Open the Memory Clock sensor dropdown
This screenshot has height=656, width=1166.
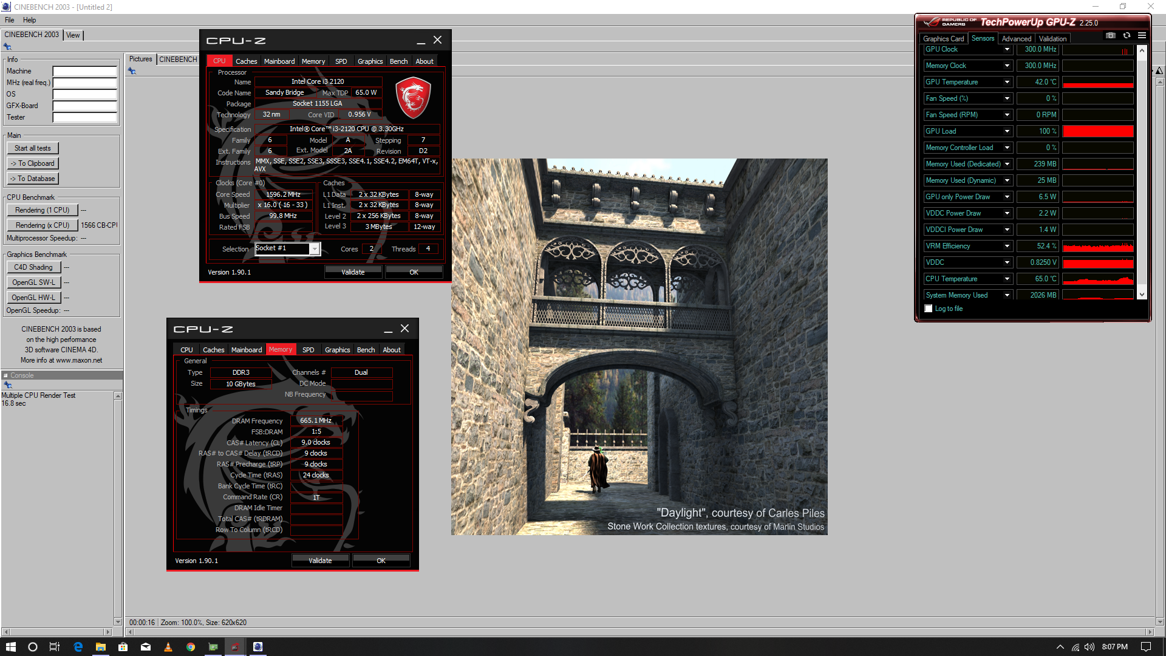(x=1007, y=66)
